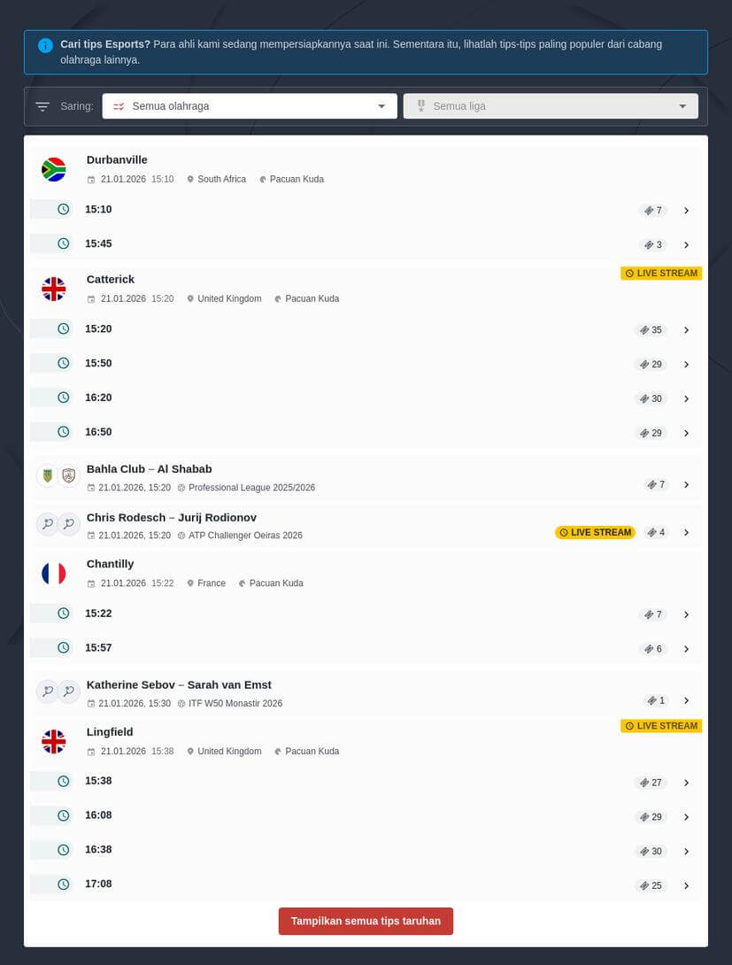The height and width of the screenshot is (965, 732).
Task: Open the Semua olahraga dropdown
Action: pyautogui.click(x=250, y=105)
